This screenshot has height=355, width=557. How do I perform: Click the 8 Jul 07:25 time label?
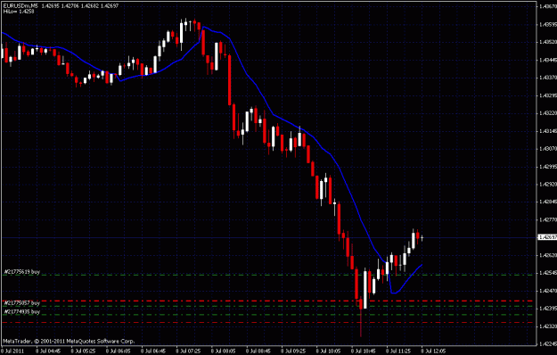pos(188,351)
